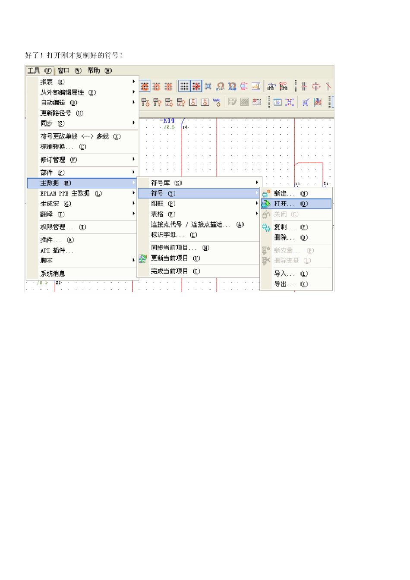Select 删除... (D) symbol entry
The image size is (410, 580).
click(296, 237)
